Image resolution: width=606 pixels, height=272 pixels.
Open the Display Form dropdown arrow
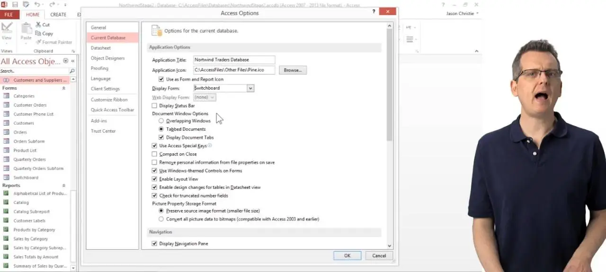(x=250, y=88)
